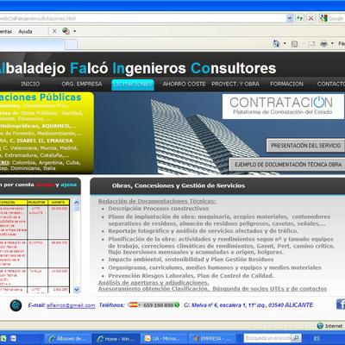Click the stop loading X icon
The width and height of the screenshot is (345, 345).
coord(310,18)
